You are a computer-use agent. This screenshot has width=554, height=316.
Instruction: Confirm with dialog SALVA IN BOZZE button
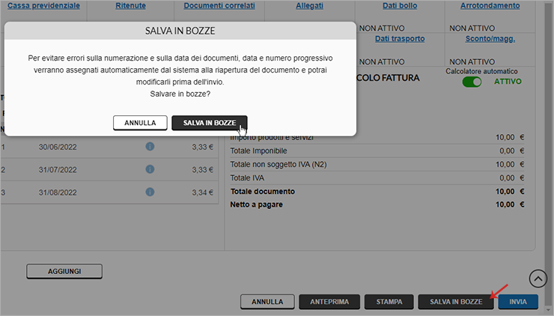point(210,123)
